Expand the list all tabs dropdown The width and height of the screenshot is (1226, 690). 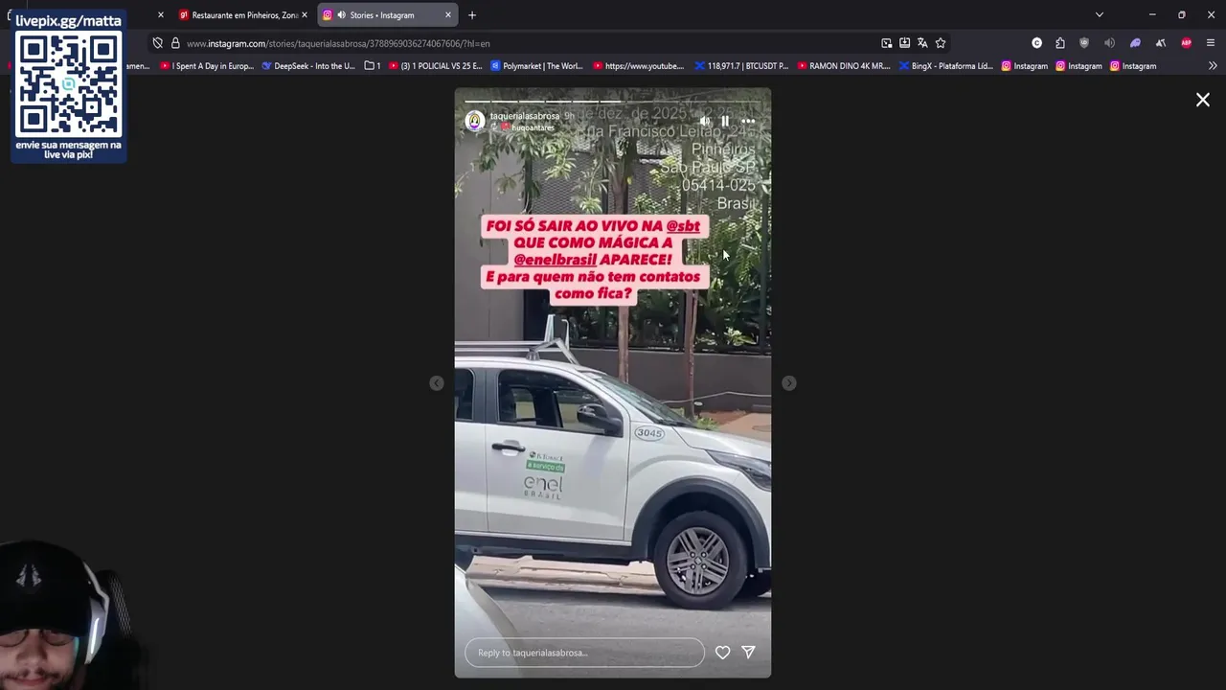pyautogui.click(x=1100, y=14)
